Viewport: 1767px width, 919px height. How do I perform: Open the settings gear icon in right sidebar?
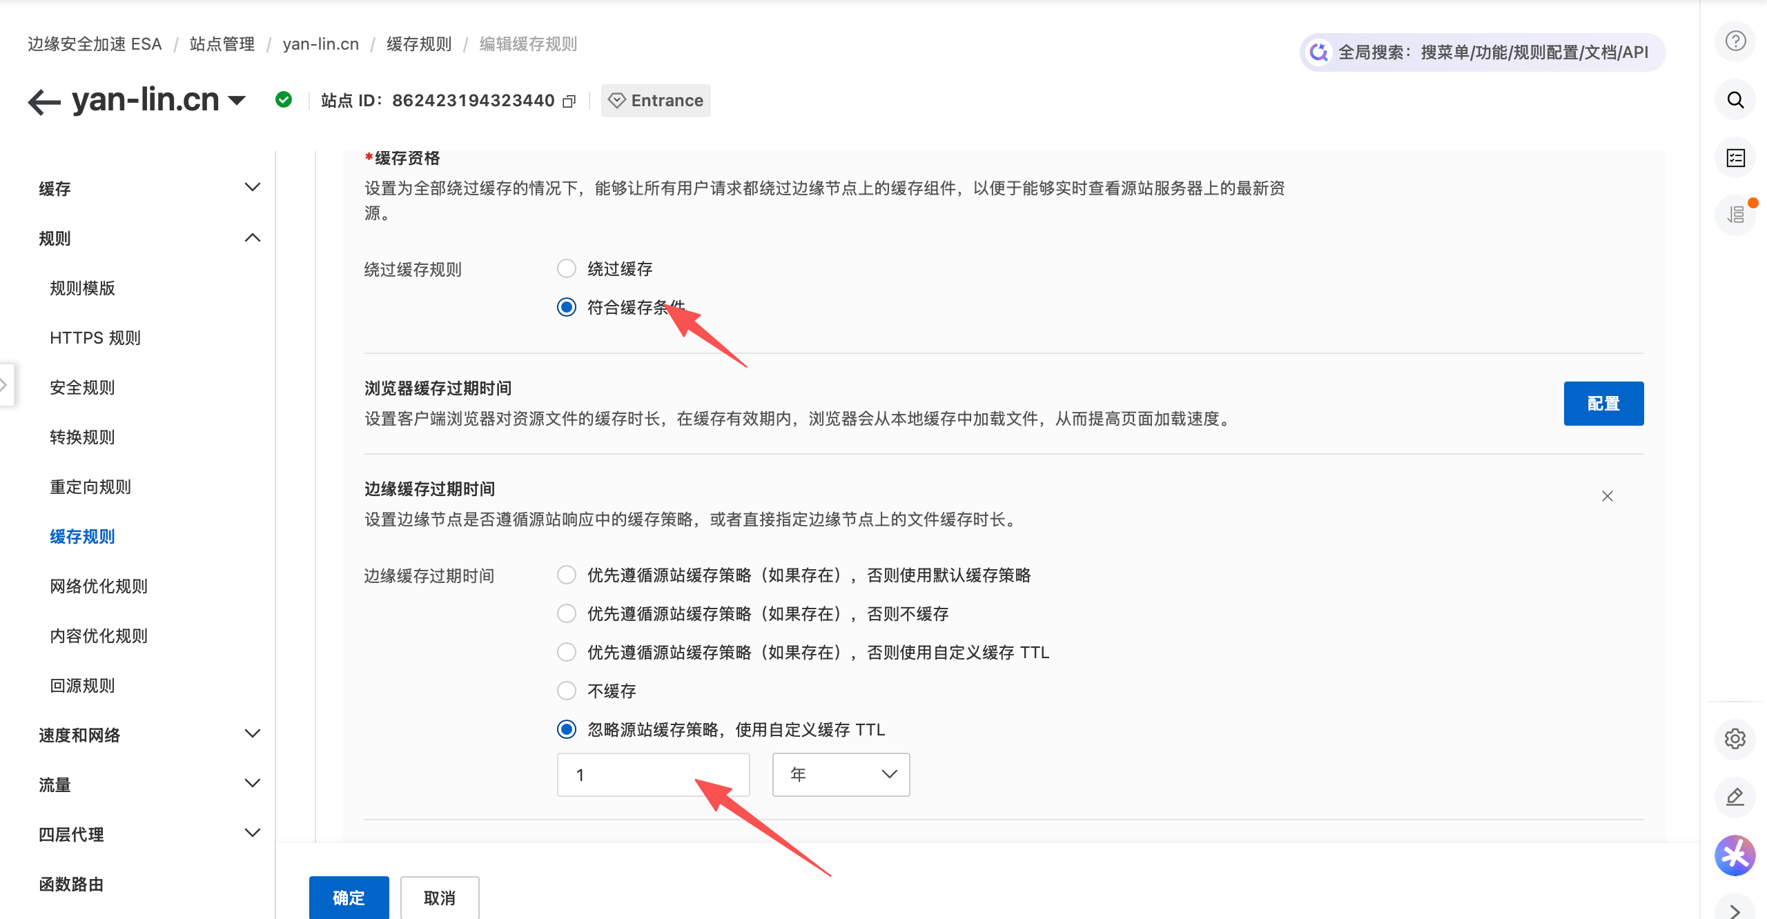(1735, 739)
